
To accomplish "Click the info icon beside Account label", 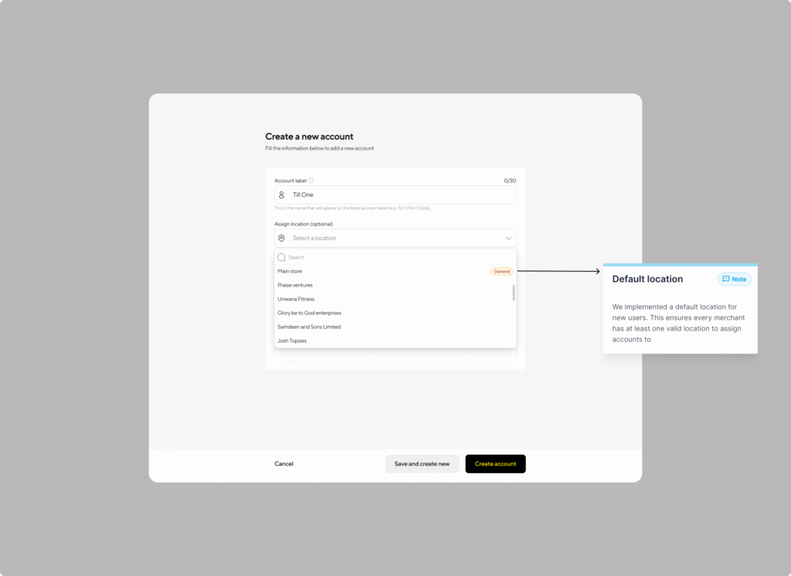I will 311,181.
